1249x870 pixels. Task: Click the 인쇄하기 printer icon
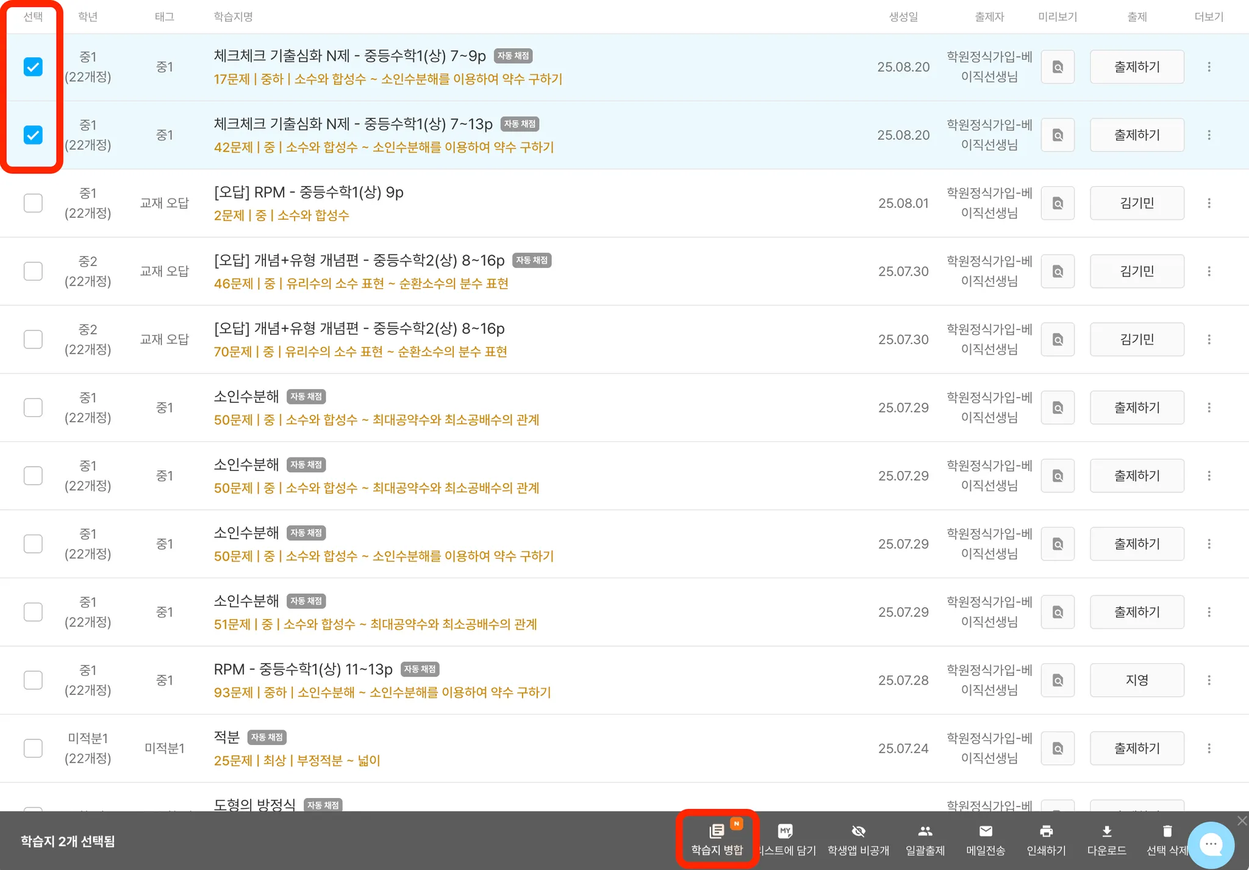(x=1046, y=831)
